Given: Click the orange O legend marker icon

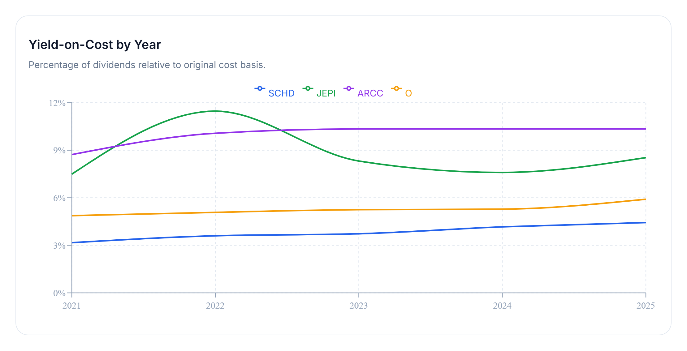Looking at the screenshot, I should (396, 89).
